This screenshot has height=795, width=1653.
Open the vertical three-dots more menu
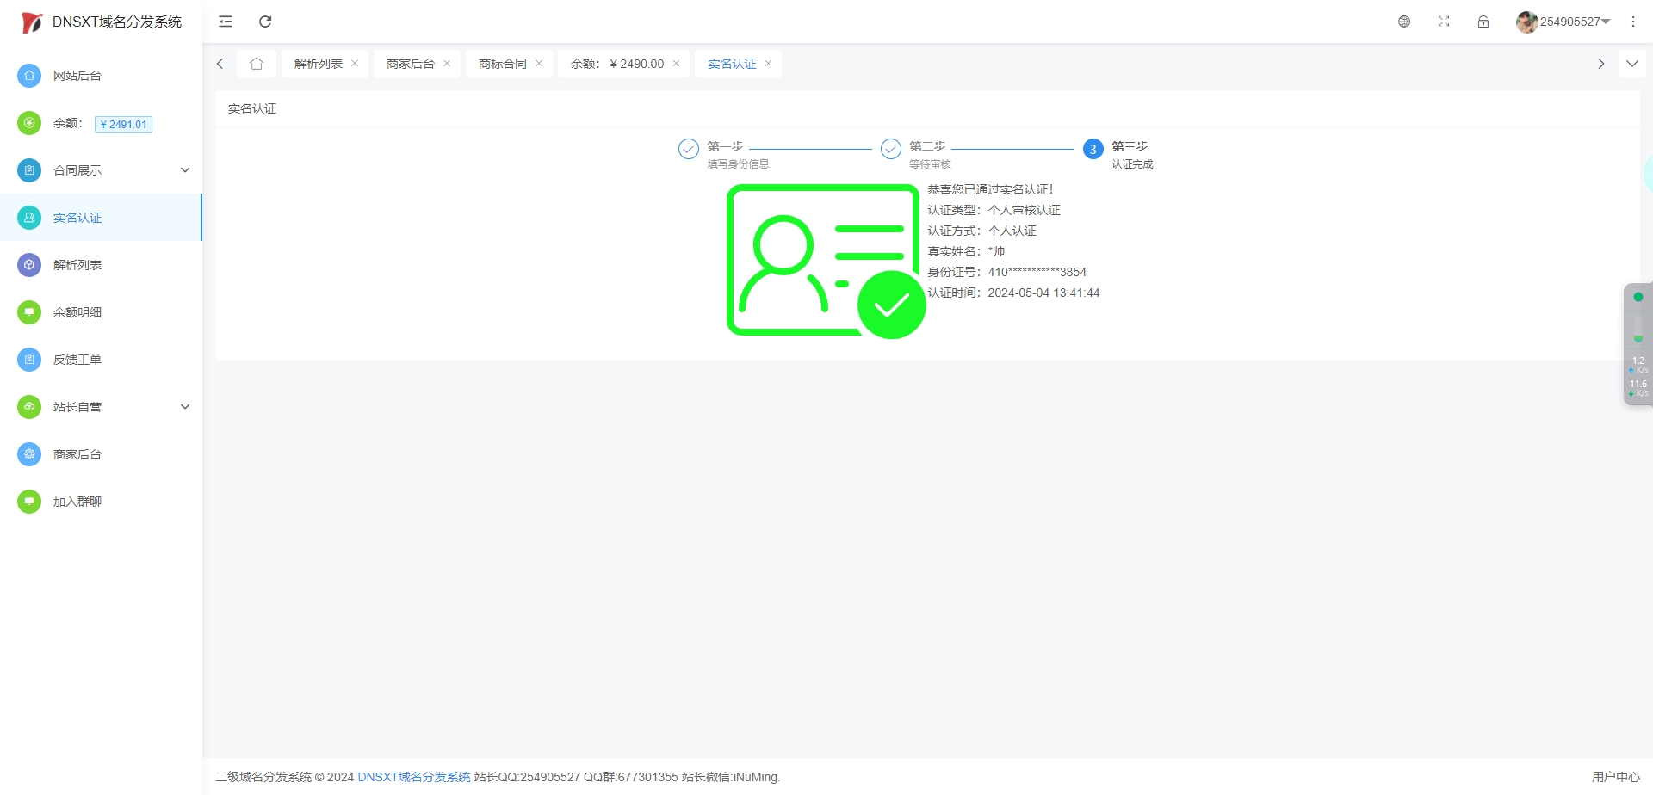pyautogui.click(x=1633, y=22)
